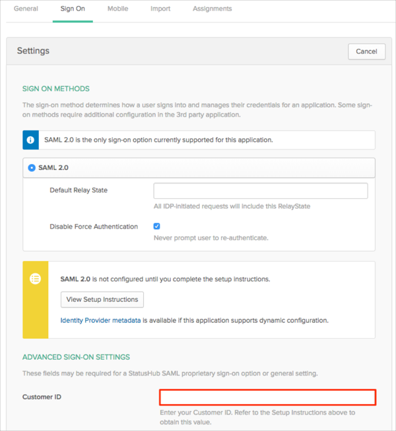Click the Advanced Sign-On Settings heading
This screenshot has height=431, width=396.
click(x=76, y=357)
